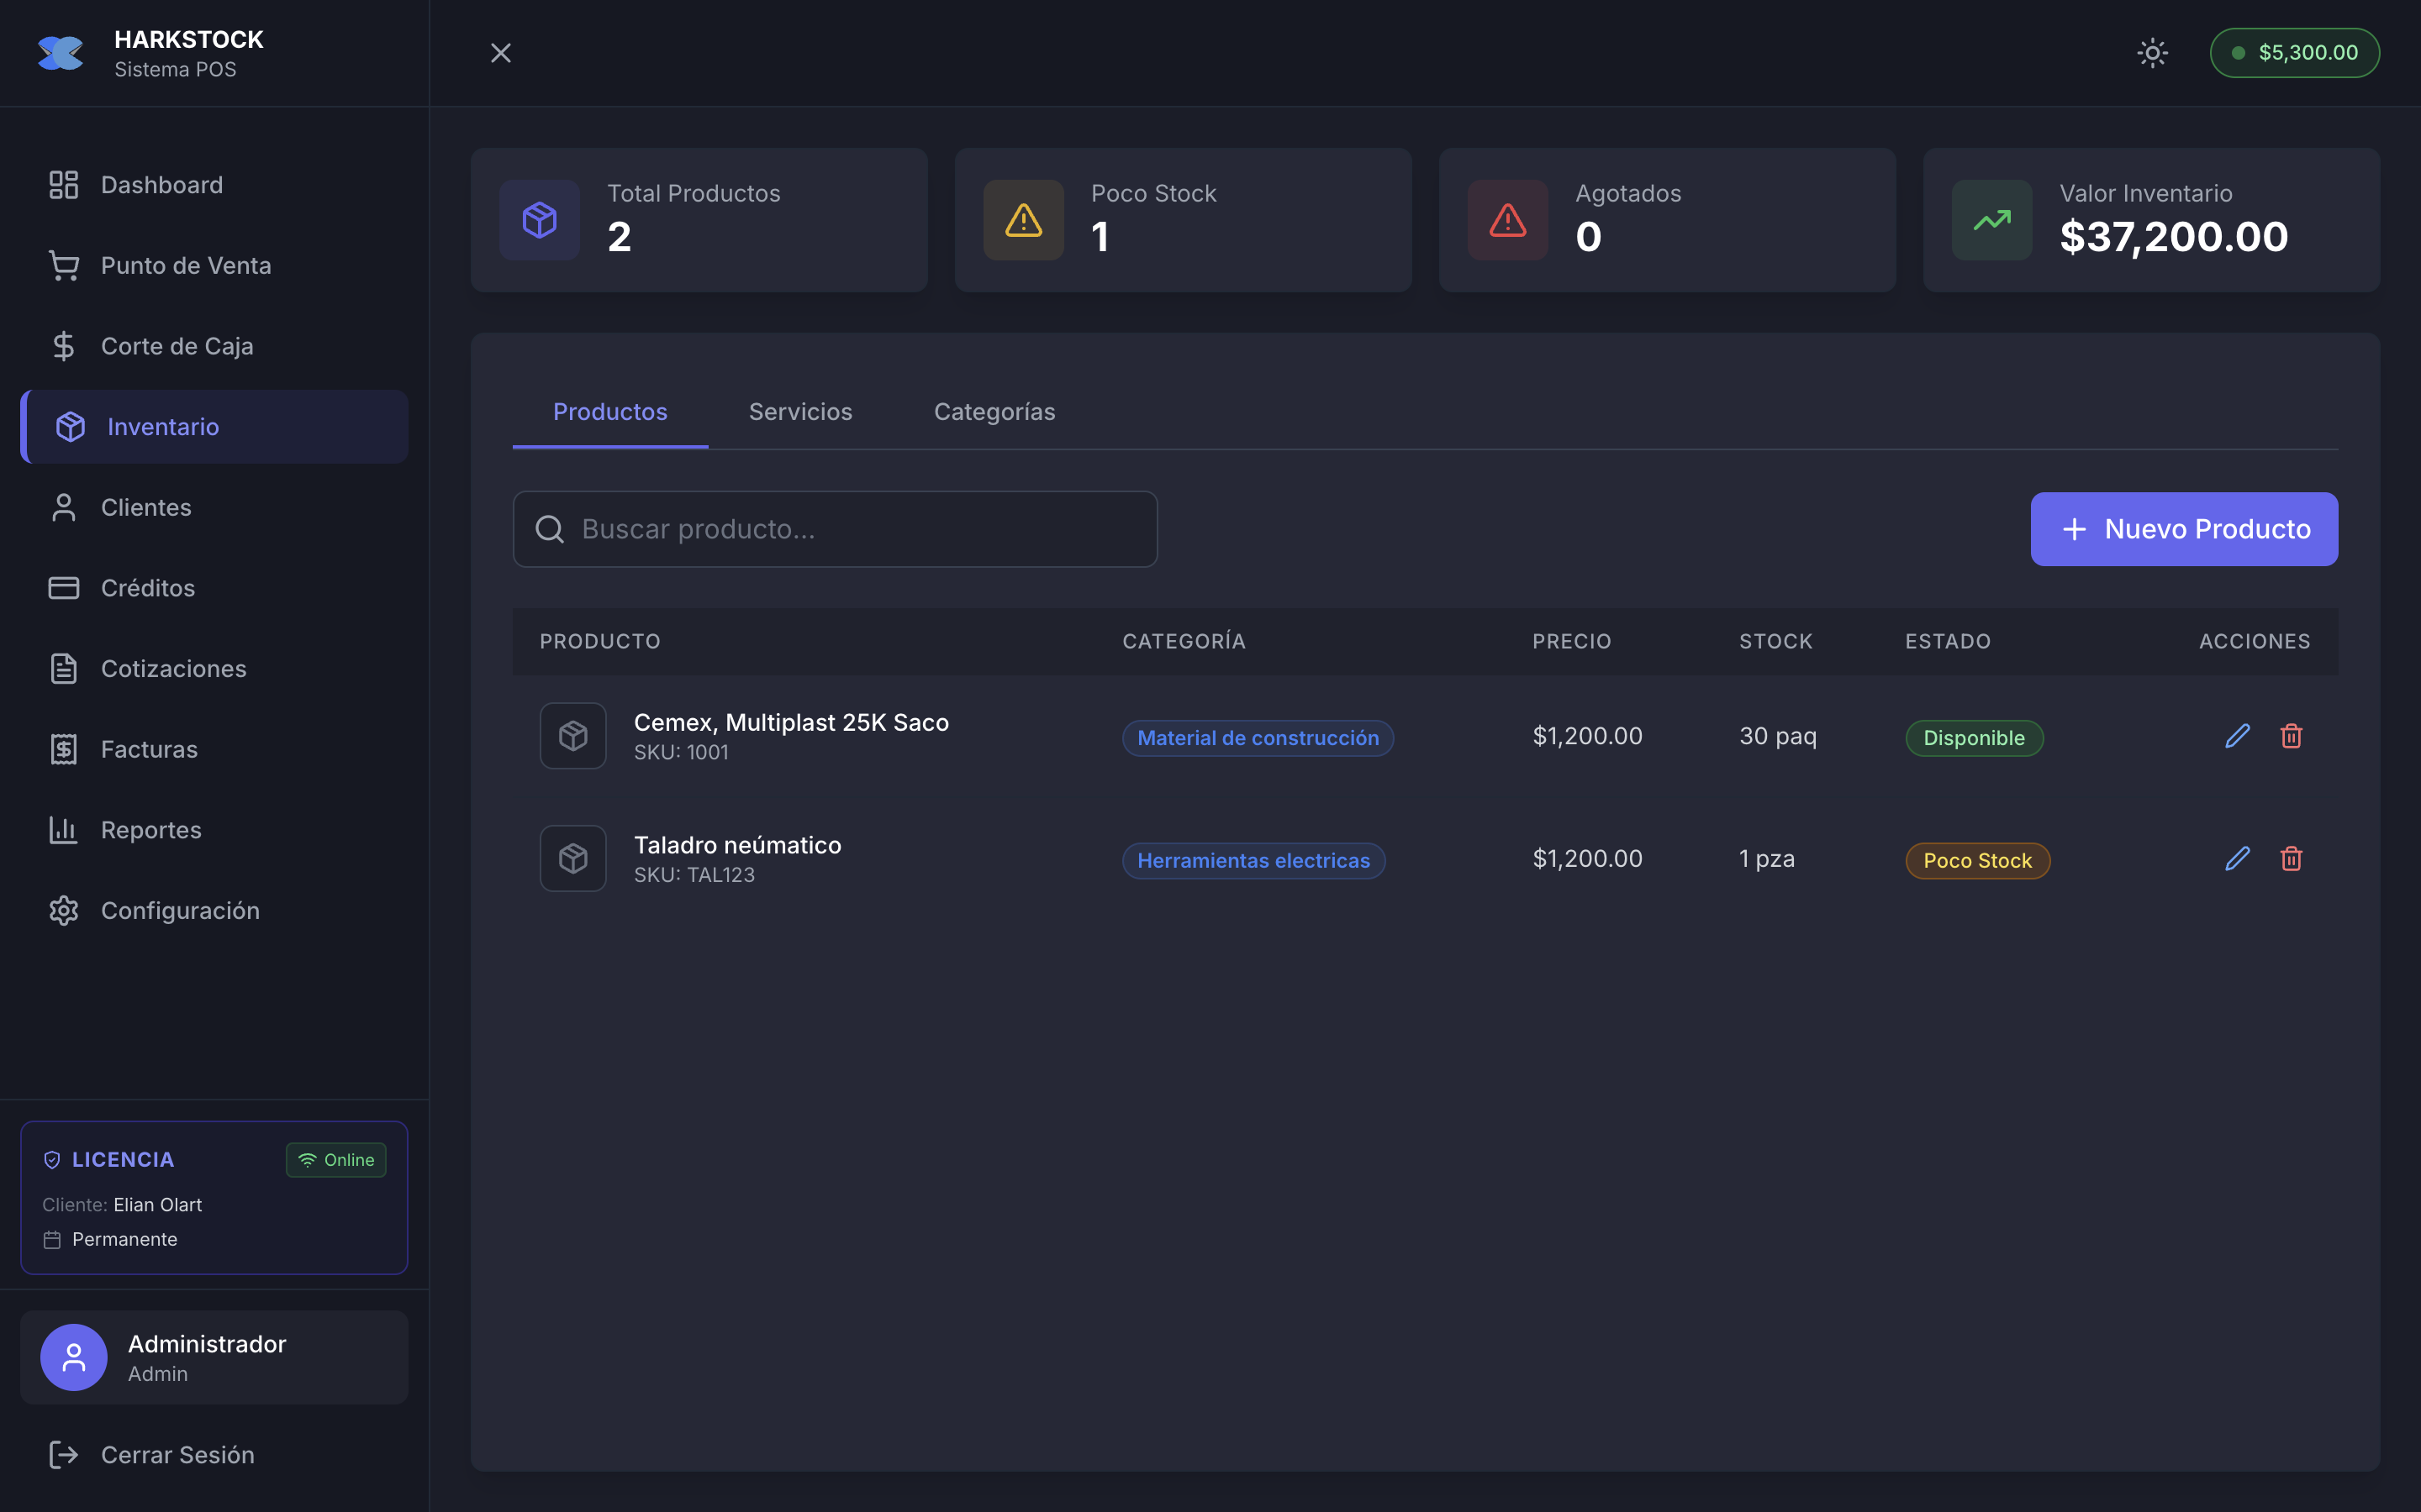The height and width of the screenshot is (1512, 2421).
Task: Open the Facturas section
Action: 148,749
